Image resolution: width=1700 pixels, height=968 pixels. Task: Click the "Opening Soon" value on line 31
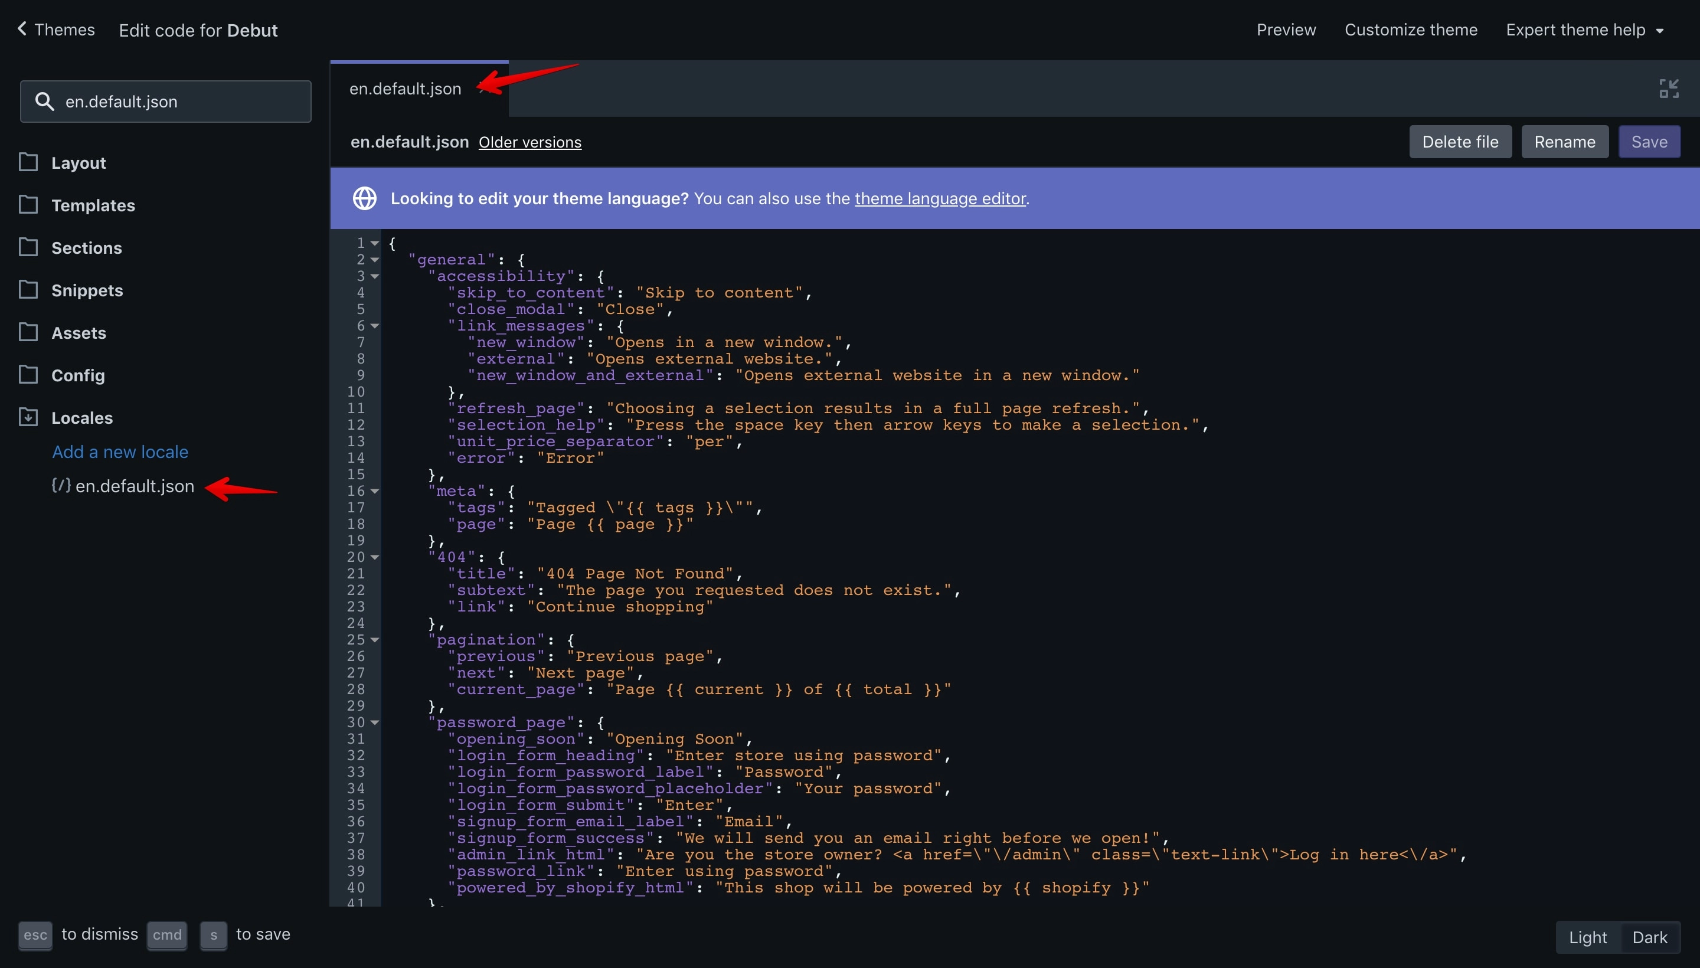pyautogui.click(x=674, y=740)
